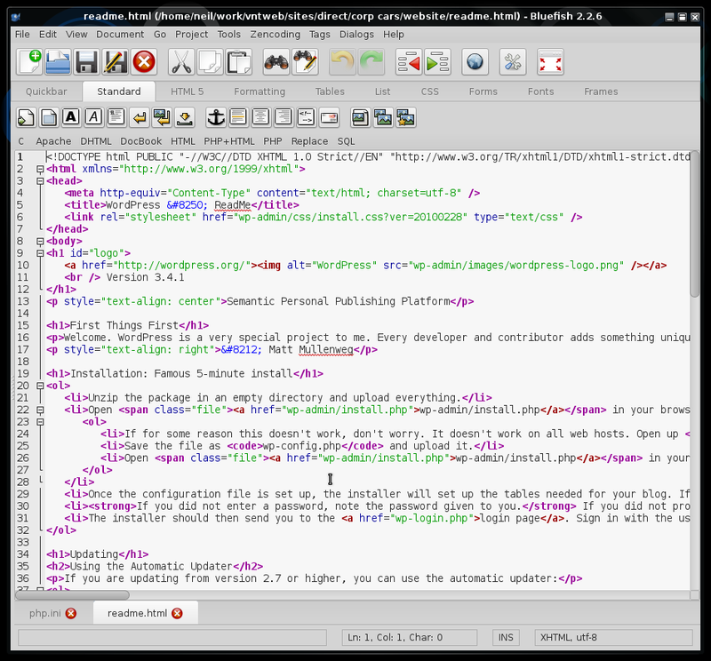Undo with the yellow curved arrow
This screenshot has height=661, width=711.
(342, 62)
